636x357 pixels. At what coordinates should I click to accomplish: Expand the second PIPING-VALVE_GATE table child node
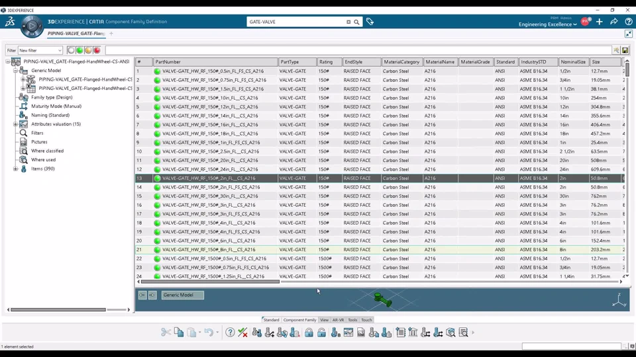23,88
